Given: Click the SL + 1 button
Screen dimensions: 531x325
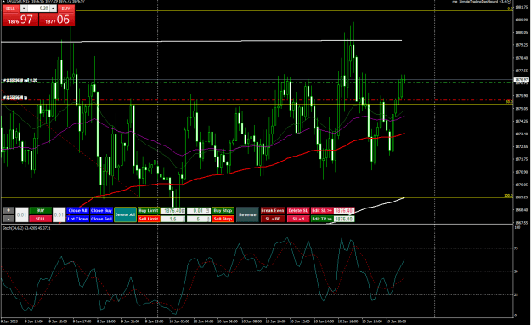Looking at the screenshot, I should 298,219.
